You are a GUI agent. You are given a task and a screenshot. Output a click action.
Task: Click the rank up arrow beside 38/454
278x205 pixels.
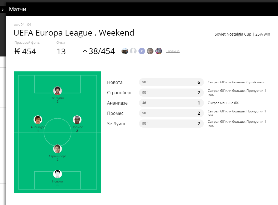tap(85, 52)
